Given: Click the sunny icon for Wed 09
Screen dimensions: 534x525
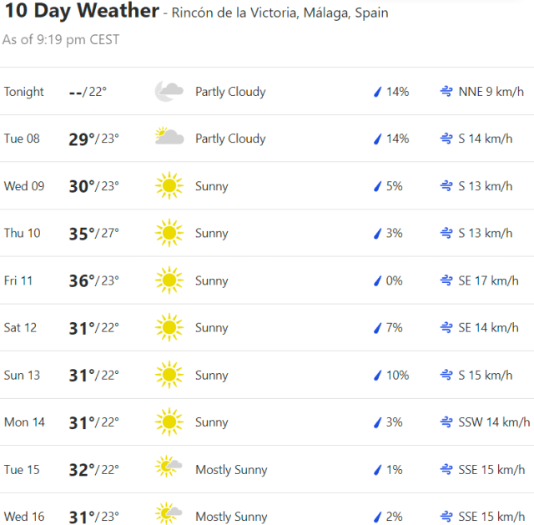Looking at the screenshot, I should pyautogui.click(x=169, y=186).
